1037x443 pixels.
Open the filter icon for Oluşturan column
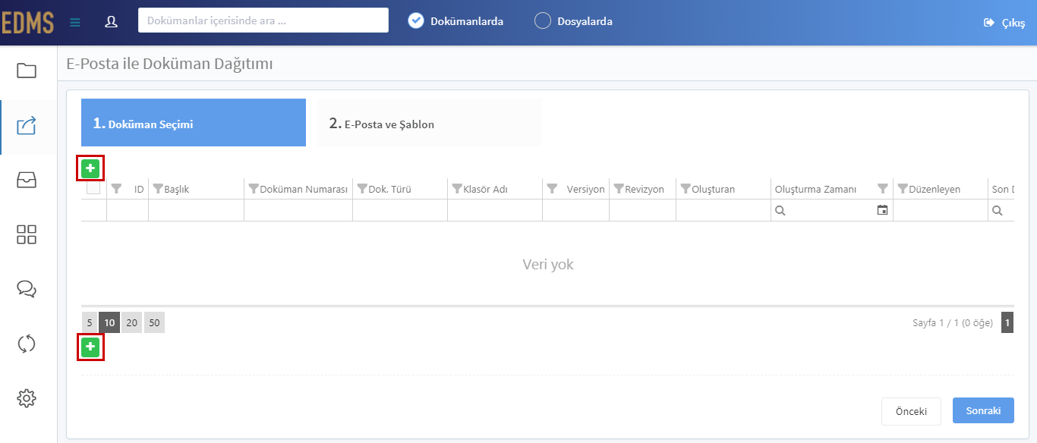686,189
